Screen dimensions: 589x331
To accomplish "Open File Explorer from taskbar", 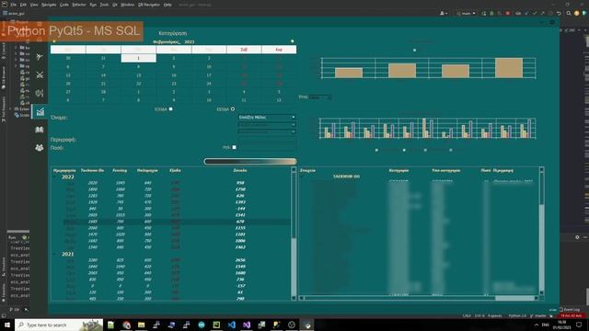I will pos(141,325).
